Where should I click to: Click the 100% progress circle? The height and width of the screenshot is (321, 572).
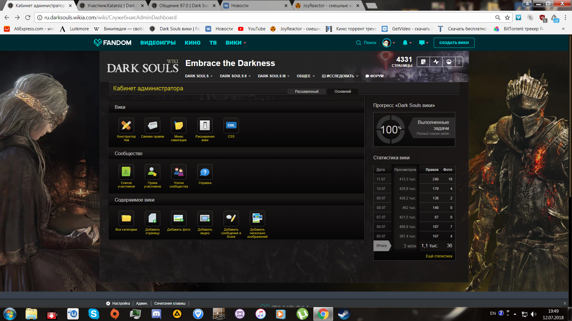[391, 130]
